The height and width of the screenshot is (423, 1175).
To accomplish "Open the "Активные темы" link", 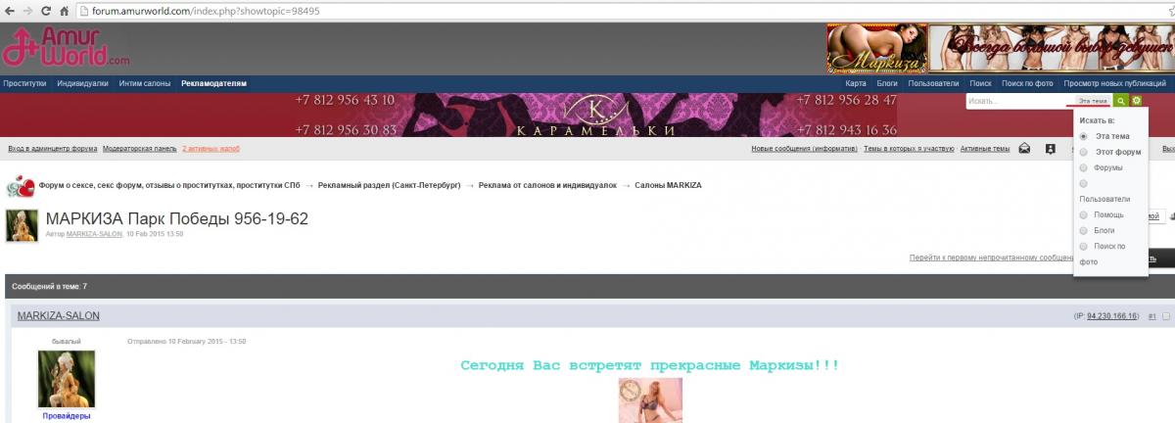I will 984,149.
